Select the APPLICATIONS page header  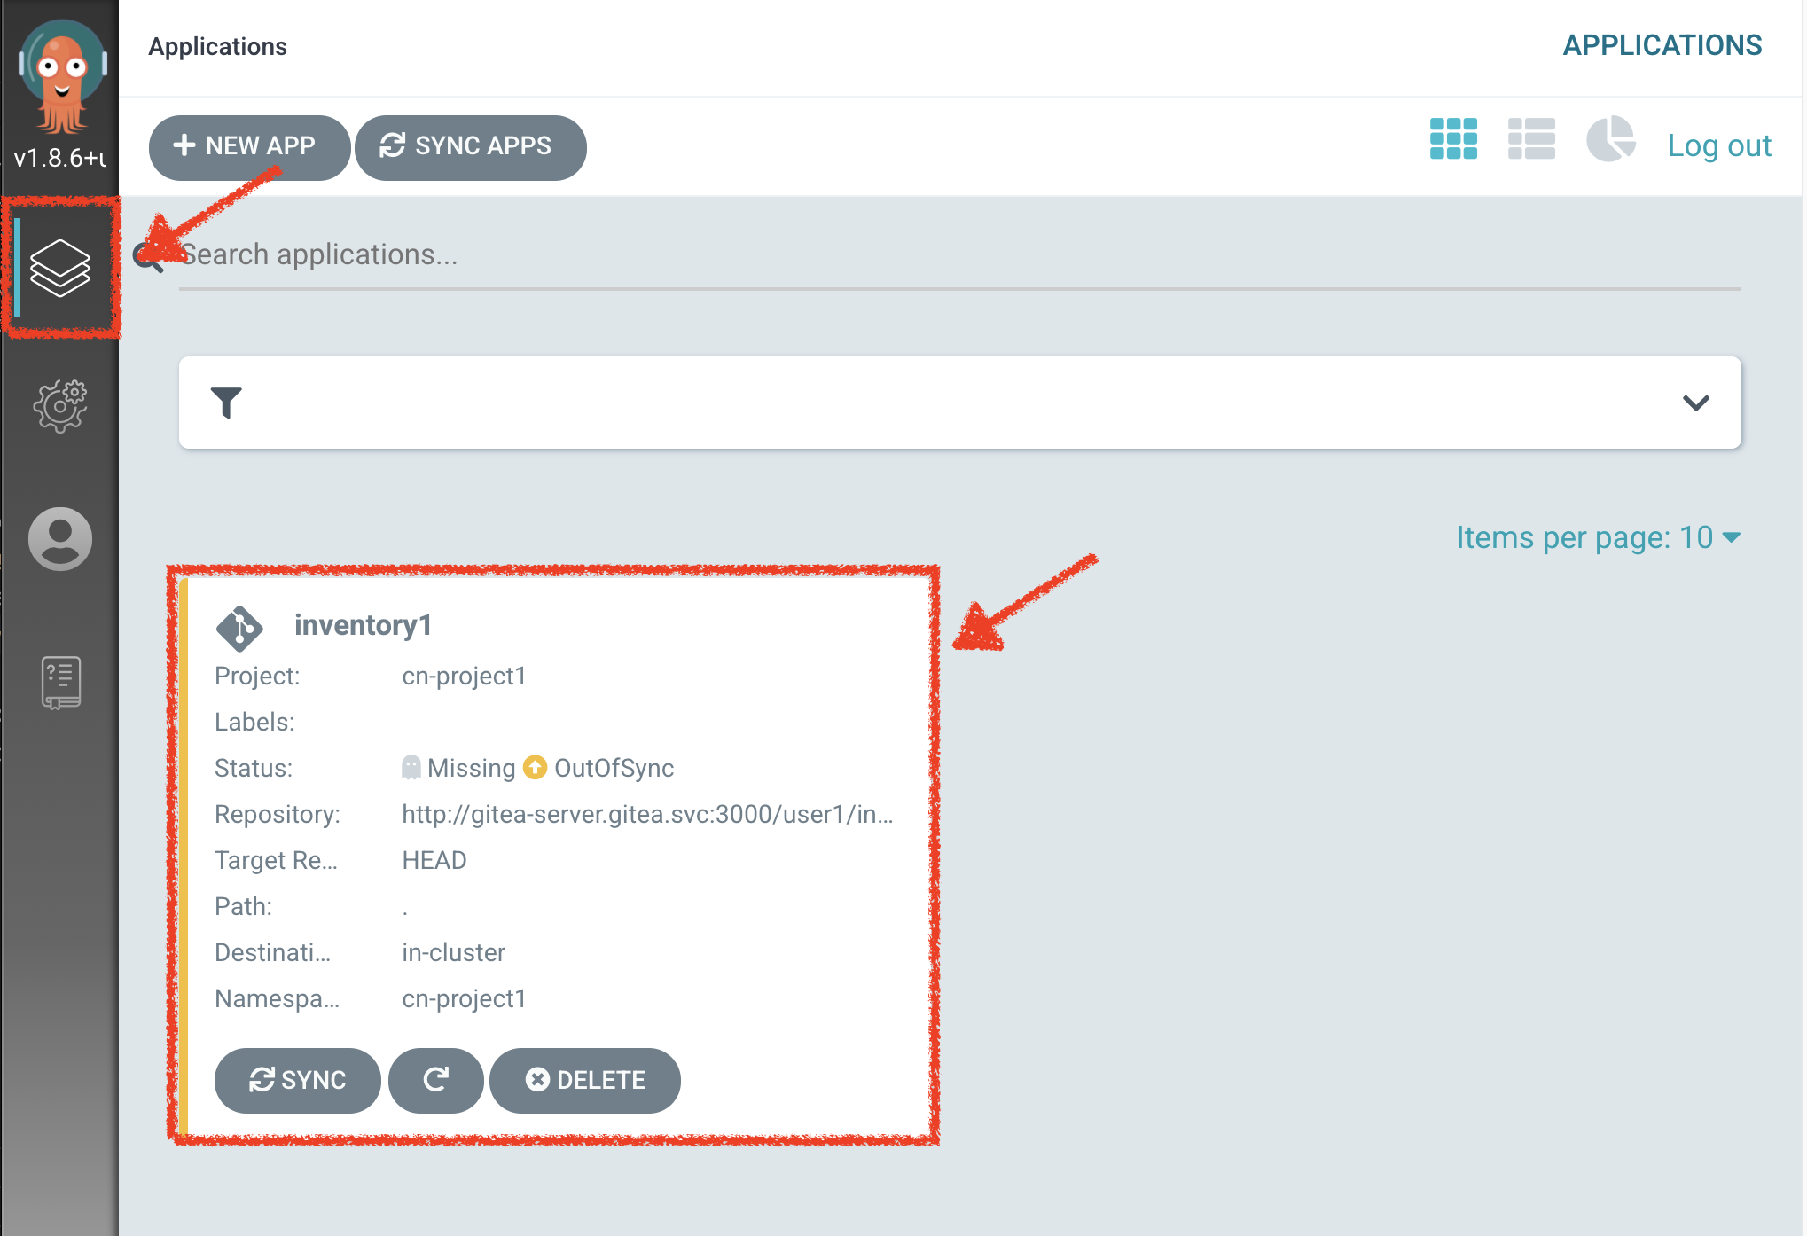tap(1662, 44)
